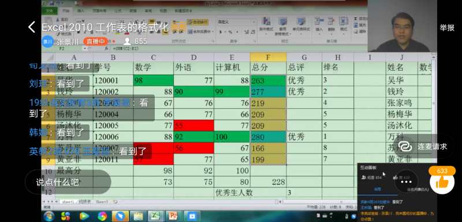Click the Windows Start orb
The width and height of the screenshot is (462, 222).
[49, 216]
